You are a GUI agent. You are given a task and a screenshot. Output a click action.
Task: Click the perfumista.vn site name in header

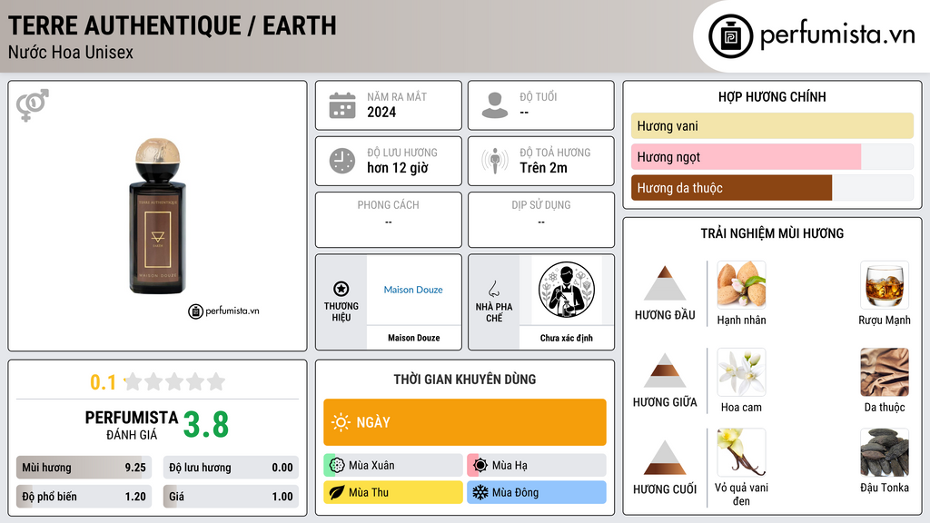click(838, 35)
